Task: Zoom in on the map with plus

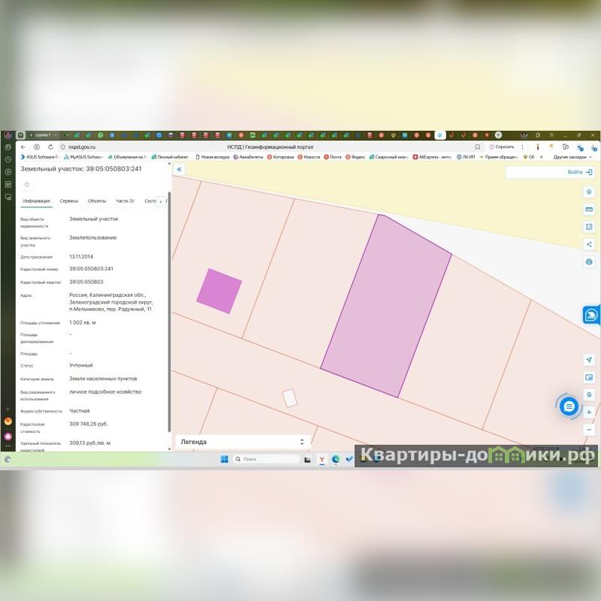Action: coord(589,412)
